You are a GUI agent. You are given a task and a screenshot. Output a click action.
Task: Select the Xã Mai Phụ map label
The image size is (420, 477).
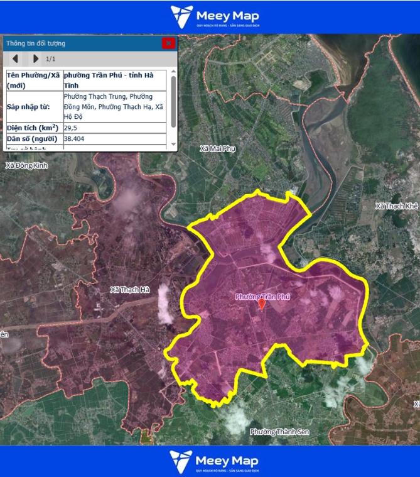click(x=216, y=149)
